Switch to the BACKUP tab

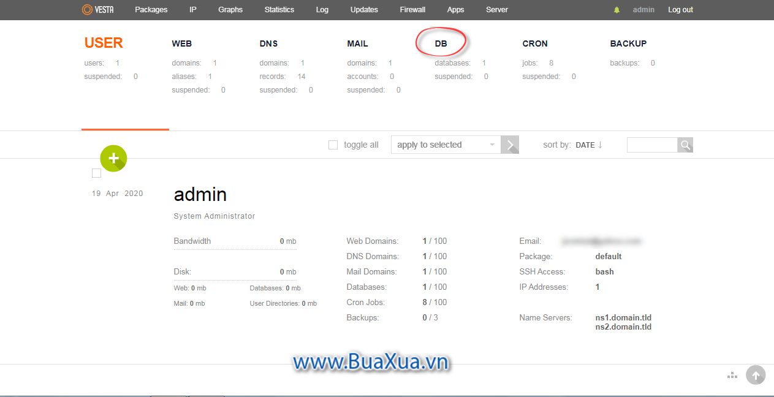[x=628, y=43]
